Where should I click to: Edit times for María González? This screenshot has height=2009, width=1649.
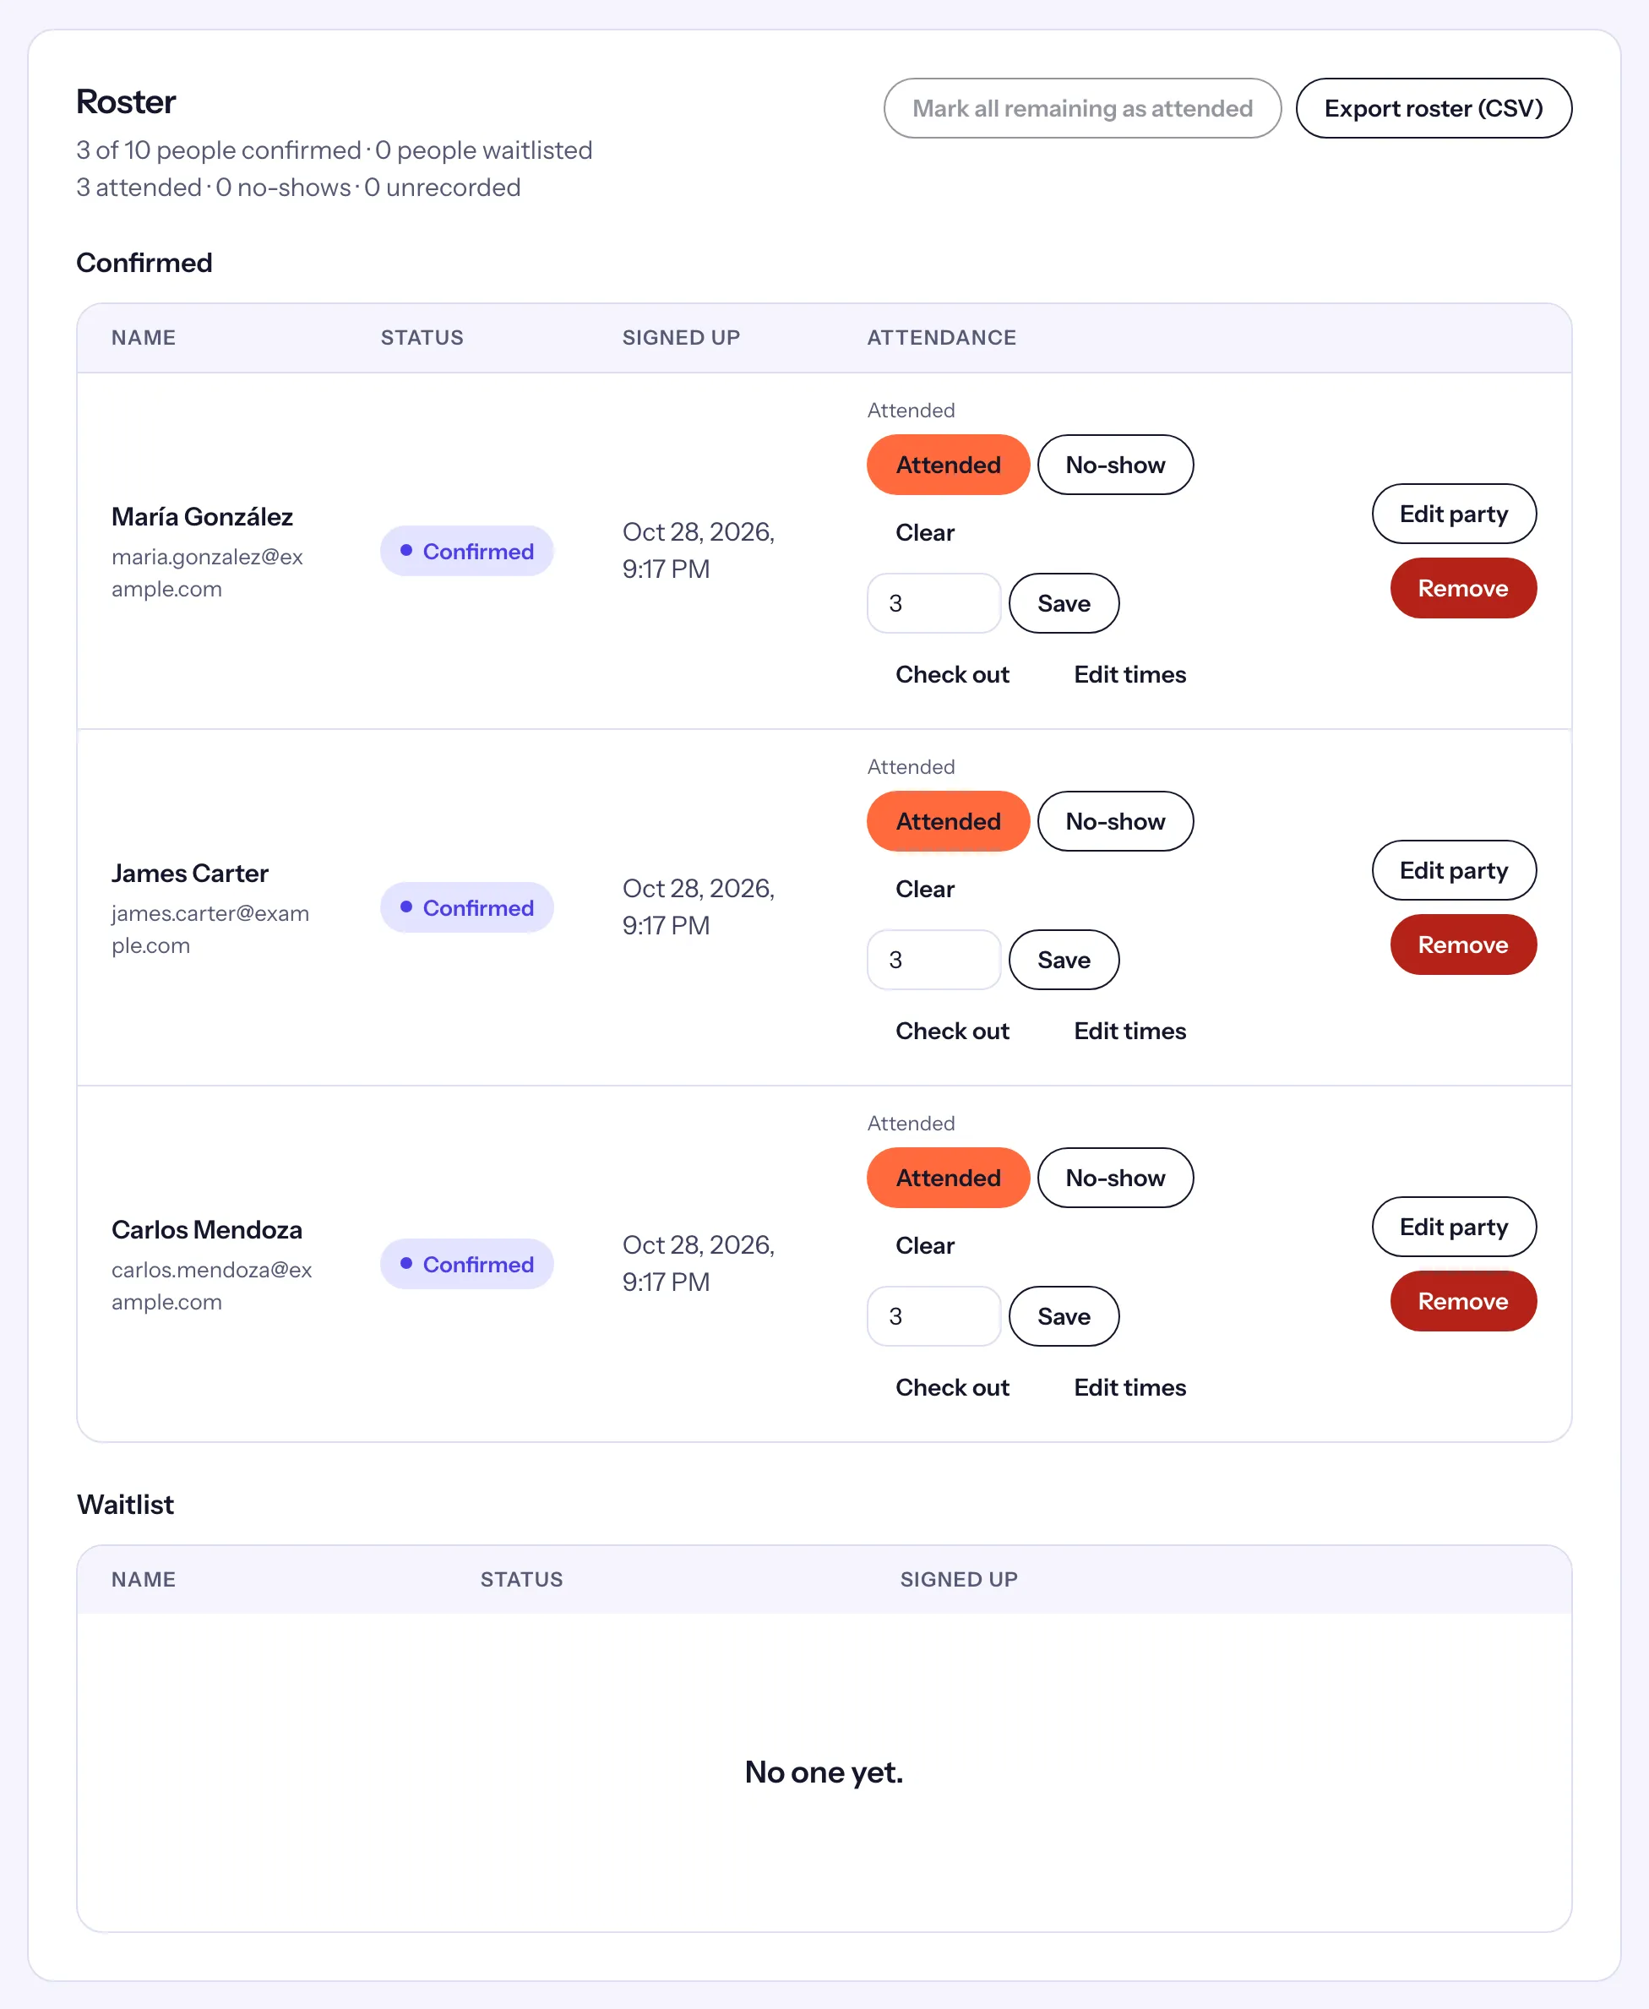pos(1129,674)
